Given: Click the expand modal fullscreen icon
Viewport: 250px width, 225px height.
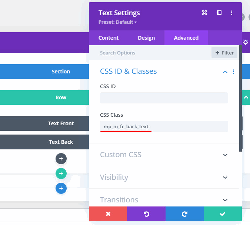Looking at the screenshot, I should (x=204, y=13).
